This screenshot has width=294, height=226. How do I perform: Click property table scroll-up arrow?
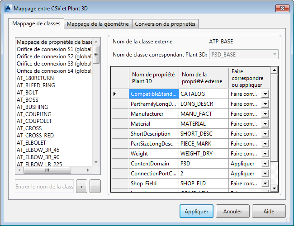click(x=274, y=70)
